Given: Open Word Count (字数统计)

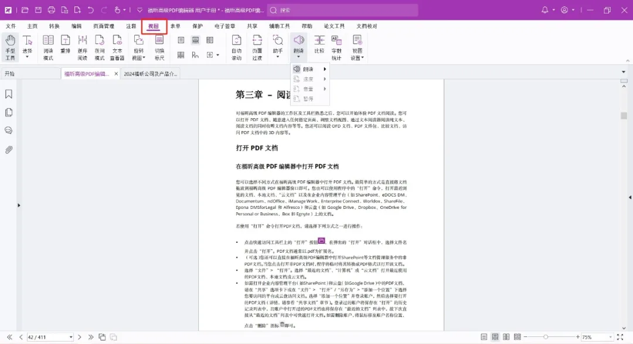Looking at the screenshot, I should click(336, 47).
